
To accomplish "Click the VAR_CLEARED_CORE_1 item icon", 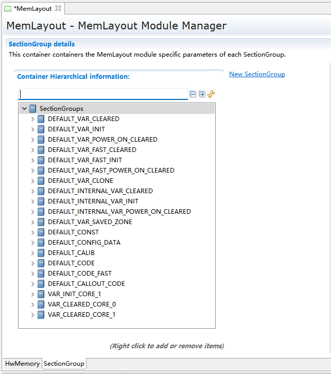I will tap(41, 315).
